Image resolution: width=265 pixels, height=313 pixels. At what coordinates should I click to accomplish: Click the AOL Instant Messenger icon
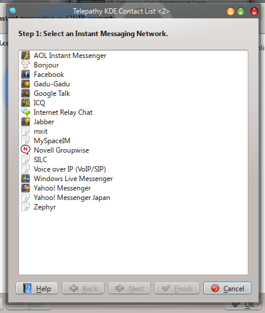(x=25, y=55)
